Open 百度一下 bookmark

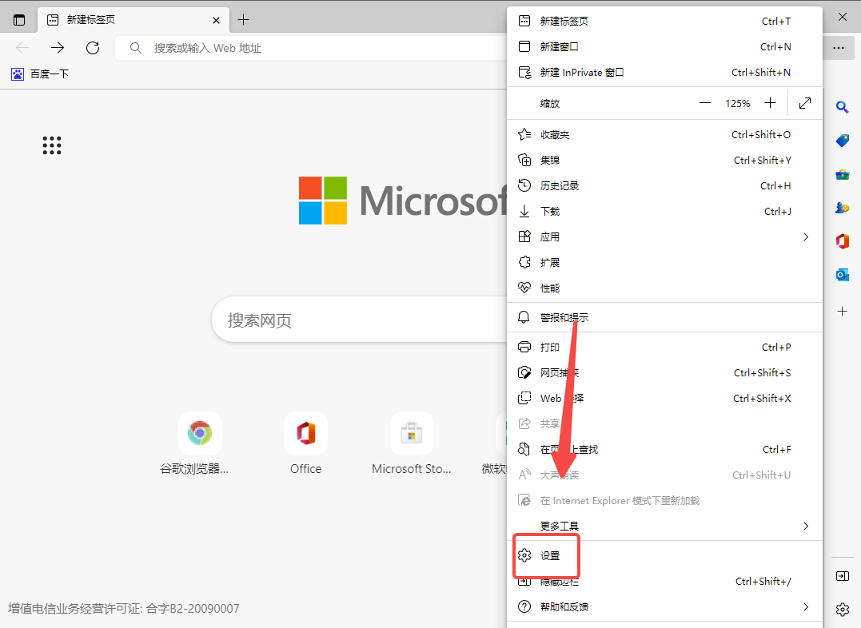(x=40, y=74)
